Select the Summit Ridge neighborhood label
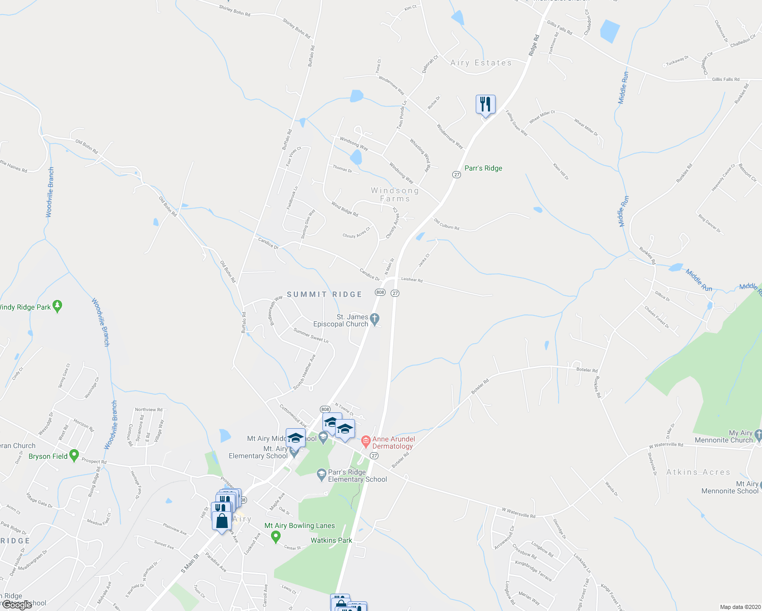The width and height of the screenshot is (762, 611). coord(324,294)
